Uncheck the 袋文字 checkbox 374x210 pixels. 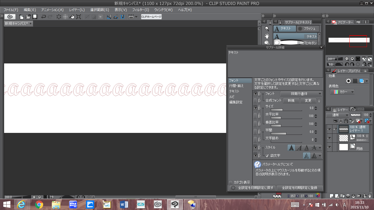pyautogui.click(x=267, y=156)
